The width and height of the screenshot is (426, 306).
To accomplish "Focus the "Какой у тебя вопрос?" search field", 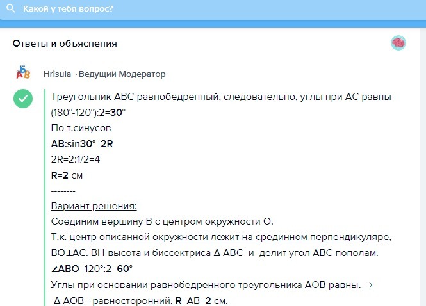I will click(213, 10).
